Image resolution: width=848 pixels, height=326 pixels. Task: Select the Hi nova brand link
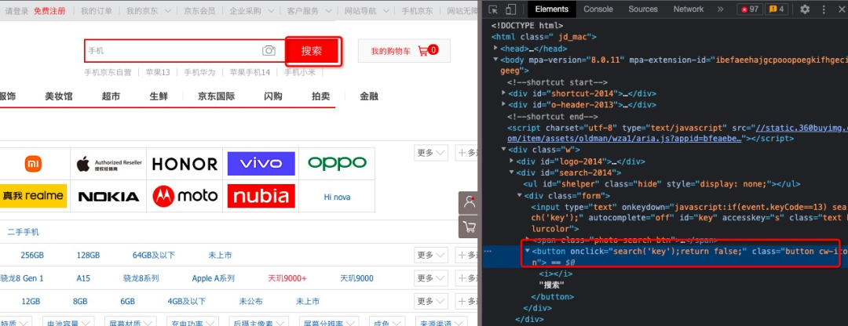pos(337,197)
